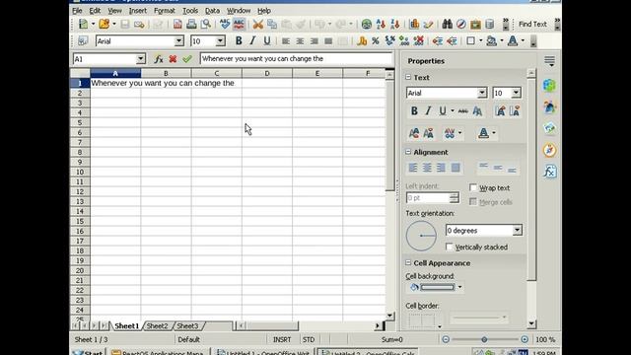The image size is (631, 355).
Task: Open sidebar Functions fx deck icon
Action: click(x=550, y=172)
